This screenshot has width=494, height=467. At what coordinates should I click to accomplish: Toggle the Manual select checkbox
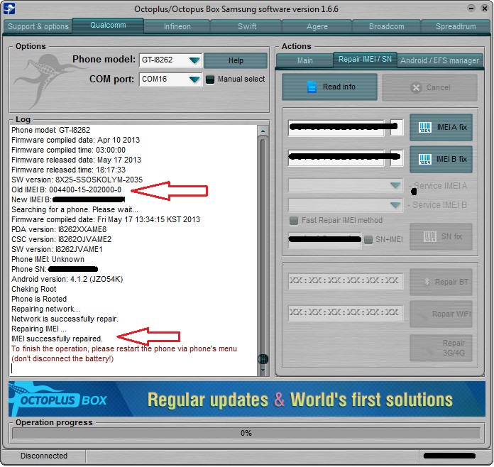coord(210,79)
